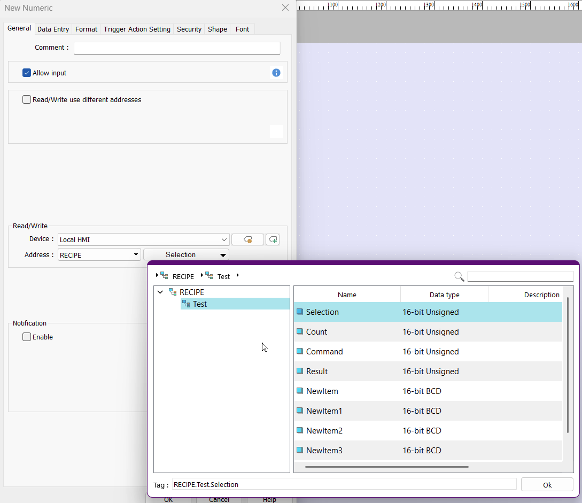Click the RECIPE breadcrumb icon

[164, 276]
